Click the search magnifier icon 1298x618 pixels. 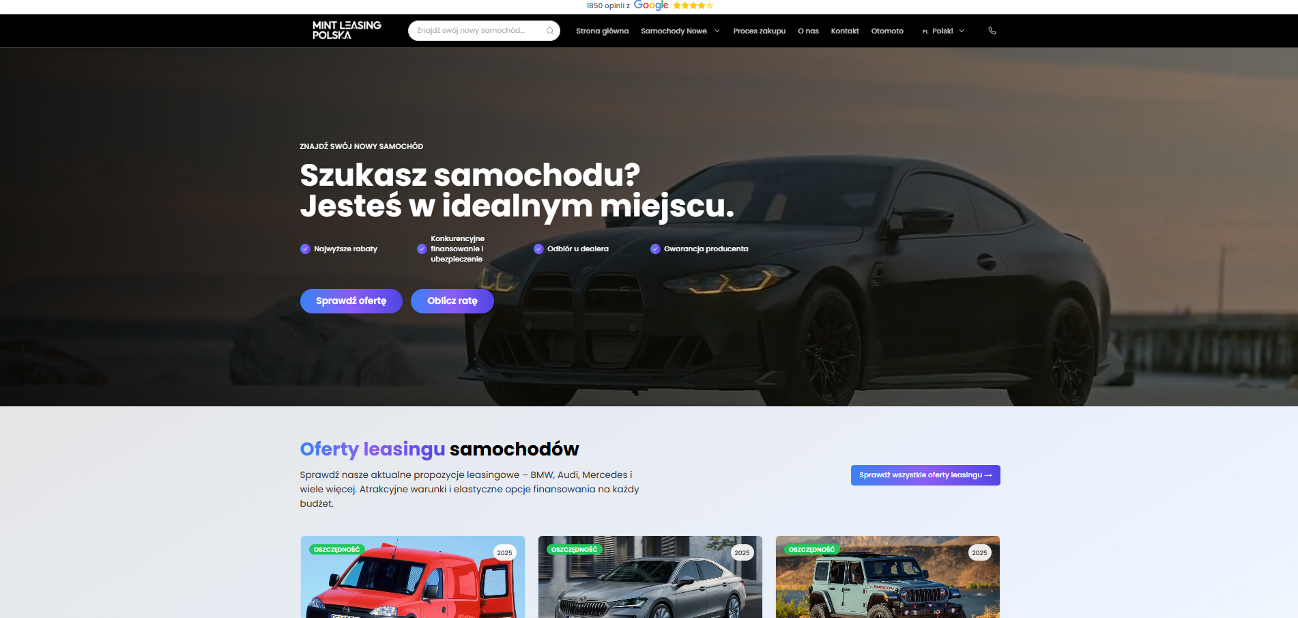549,31
